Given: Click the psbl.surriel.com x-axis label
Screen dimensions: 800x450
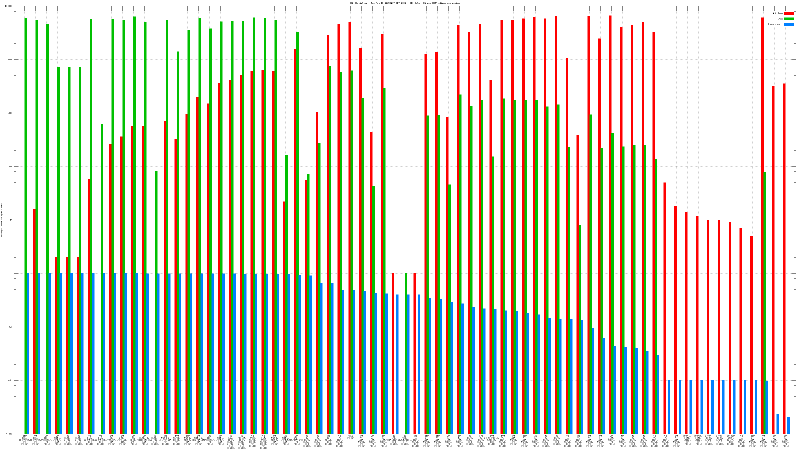Looking at the screenshot, I should click(122, 440).
